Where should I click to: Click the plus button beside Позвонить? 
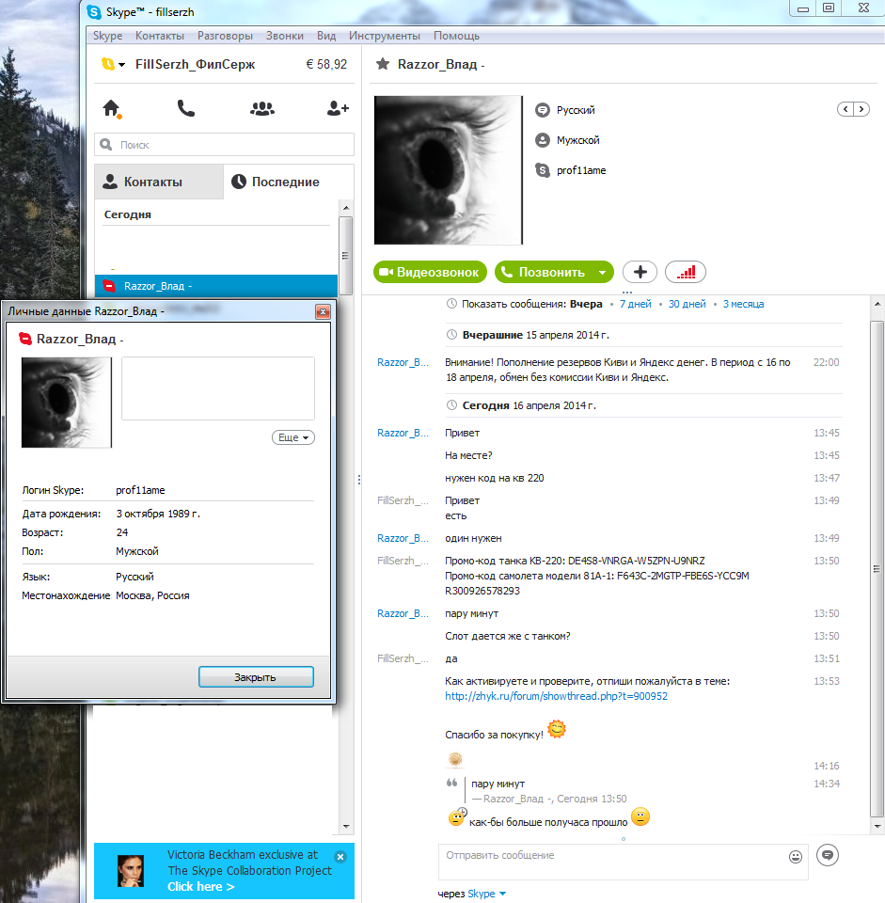(640, 272)
